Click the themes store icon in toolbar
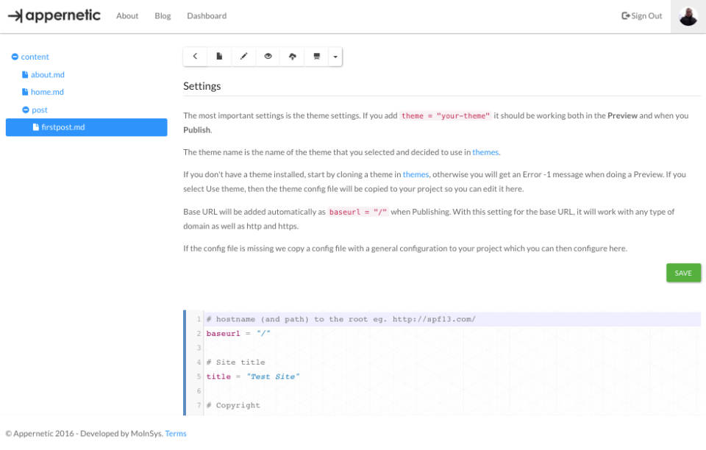 (x=317, y=57)
